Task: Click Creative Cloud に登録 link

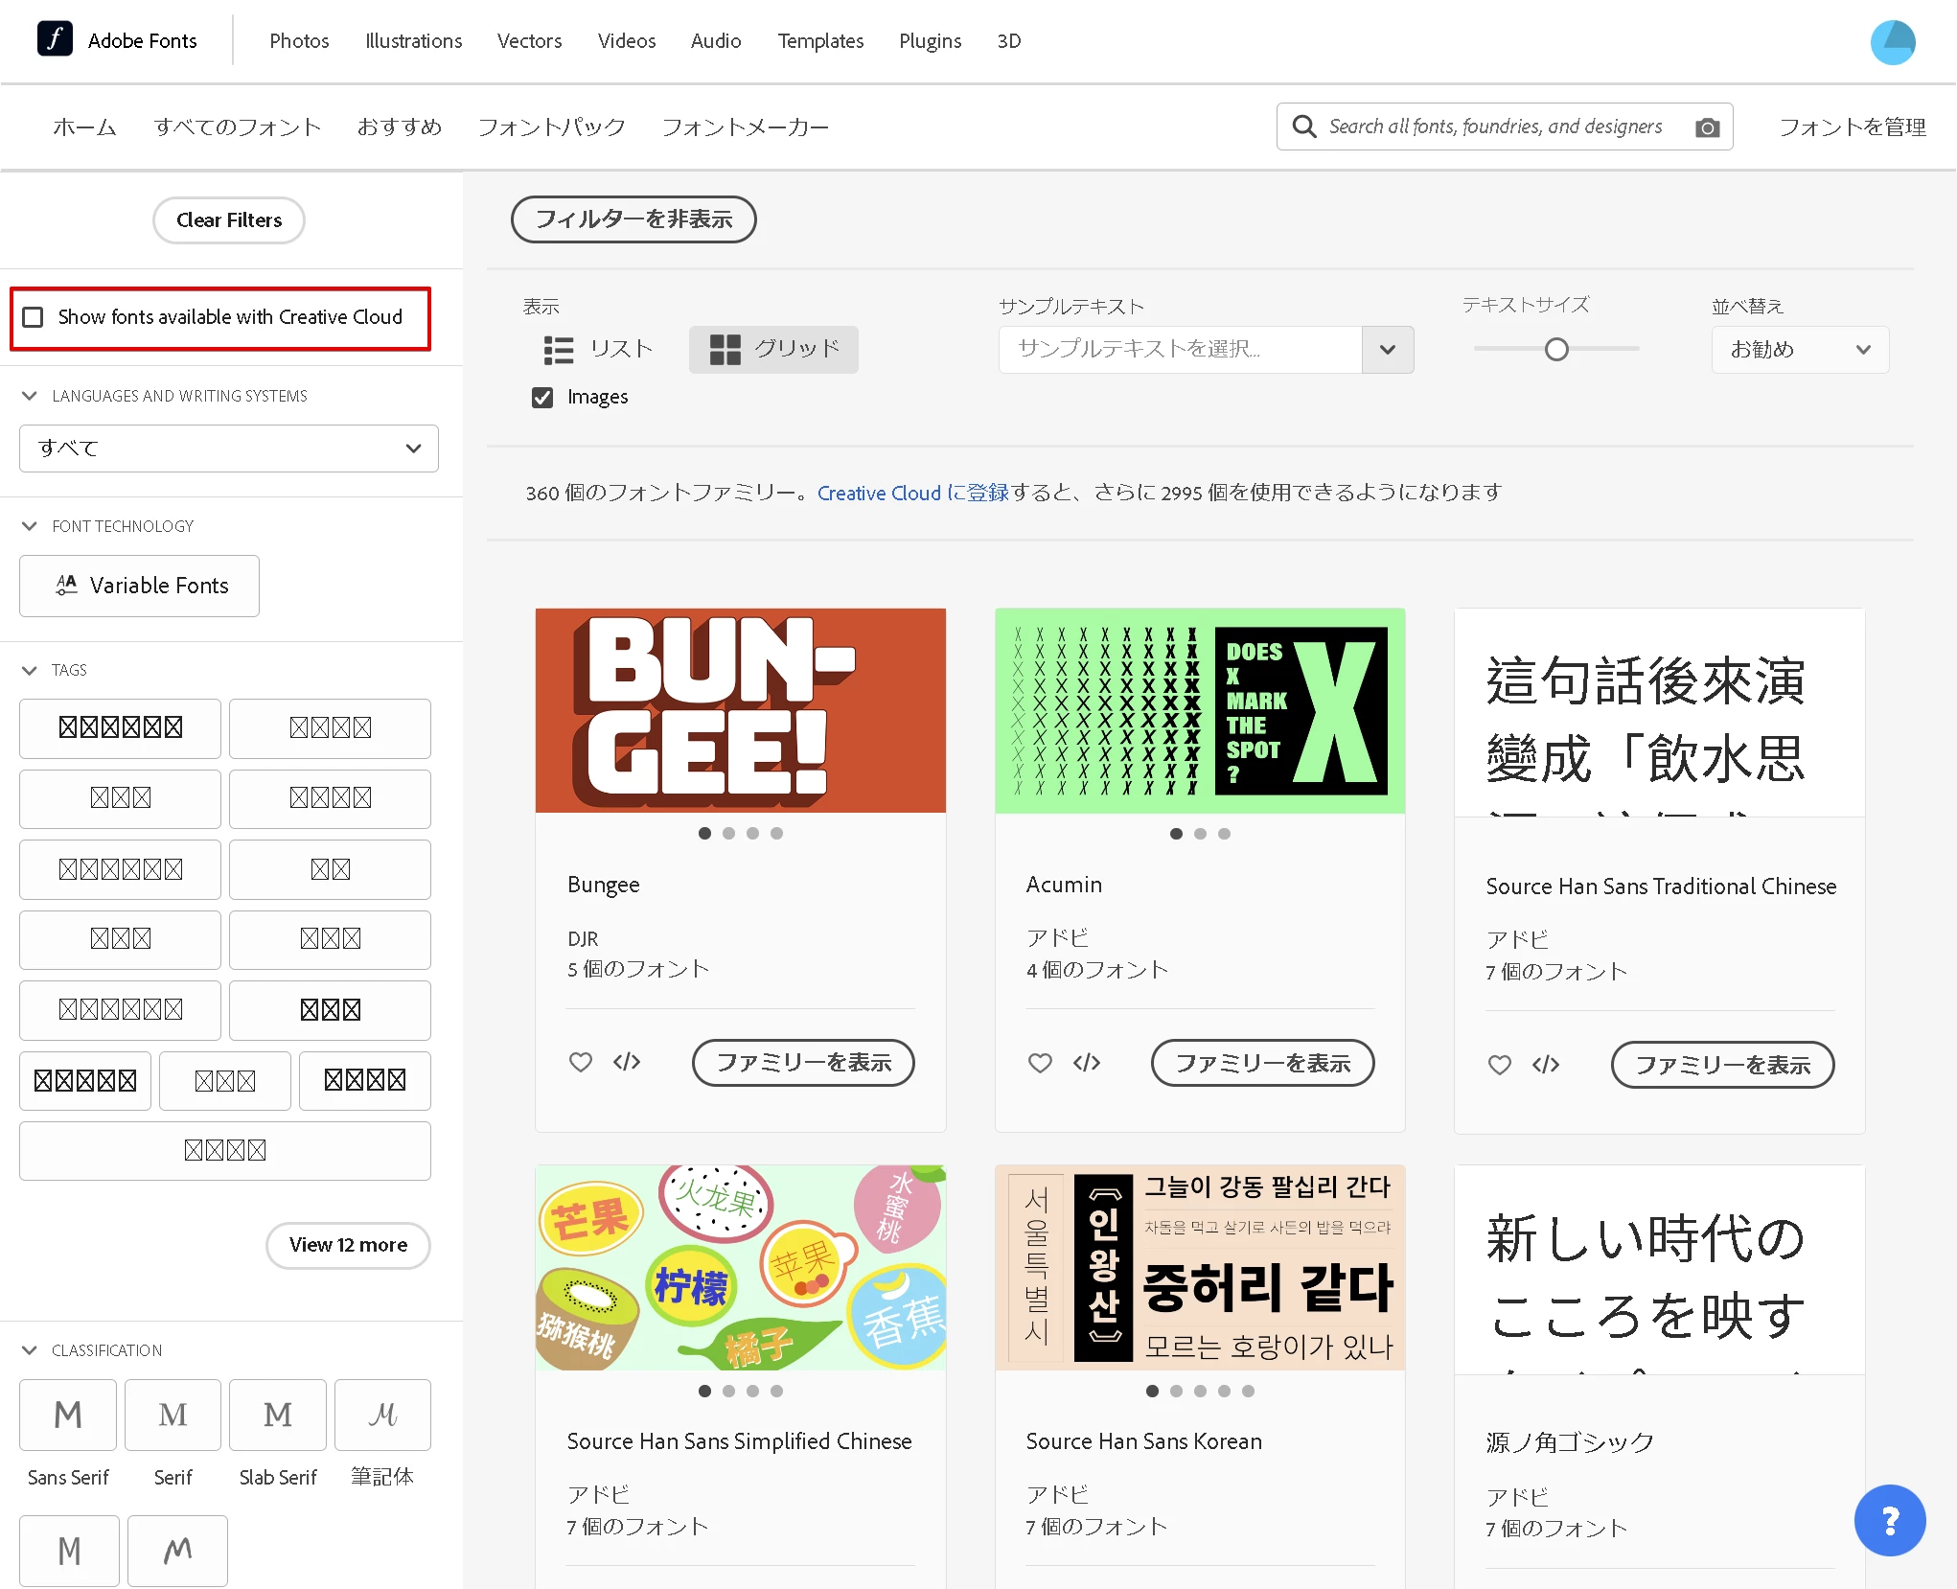Action: (x=913, y=493)
